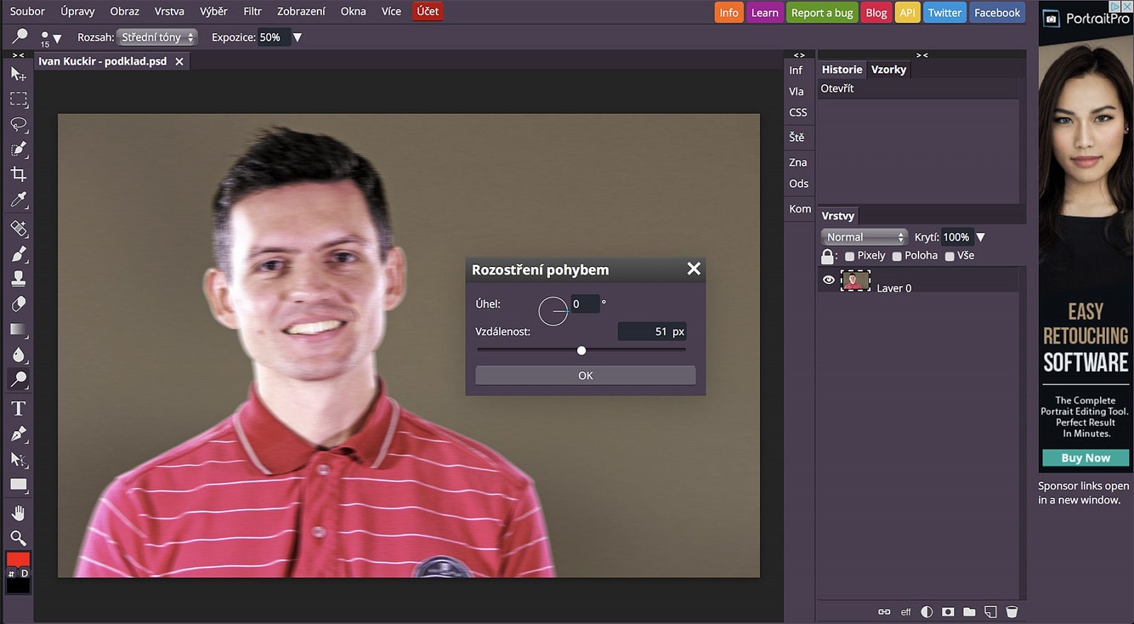
Task: Click the link layers chain icon
Action: coord(884,612)
